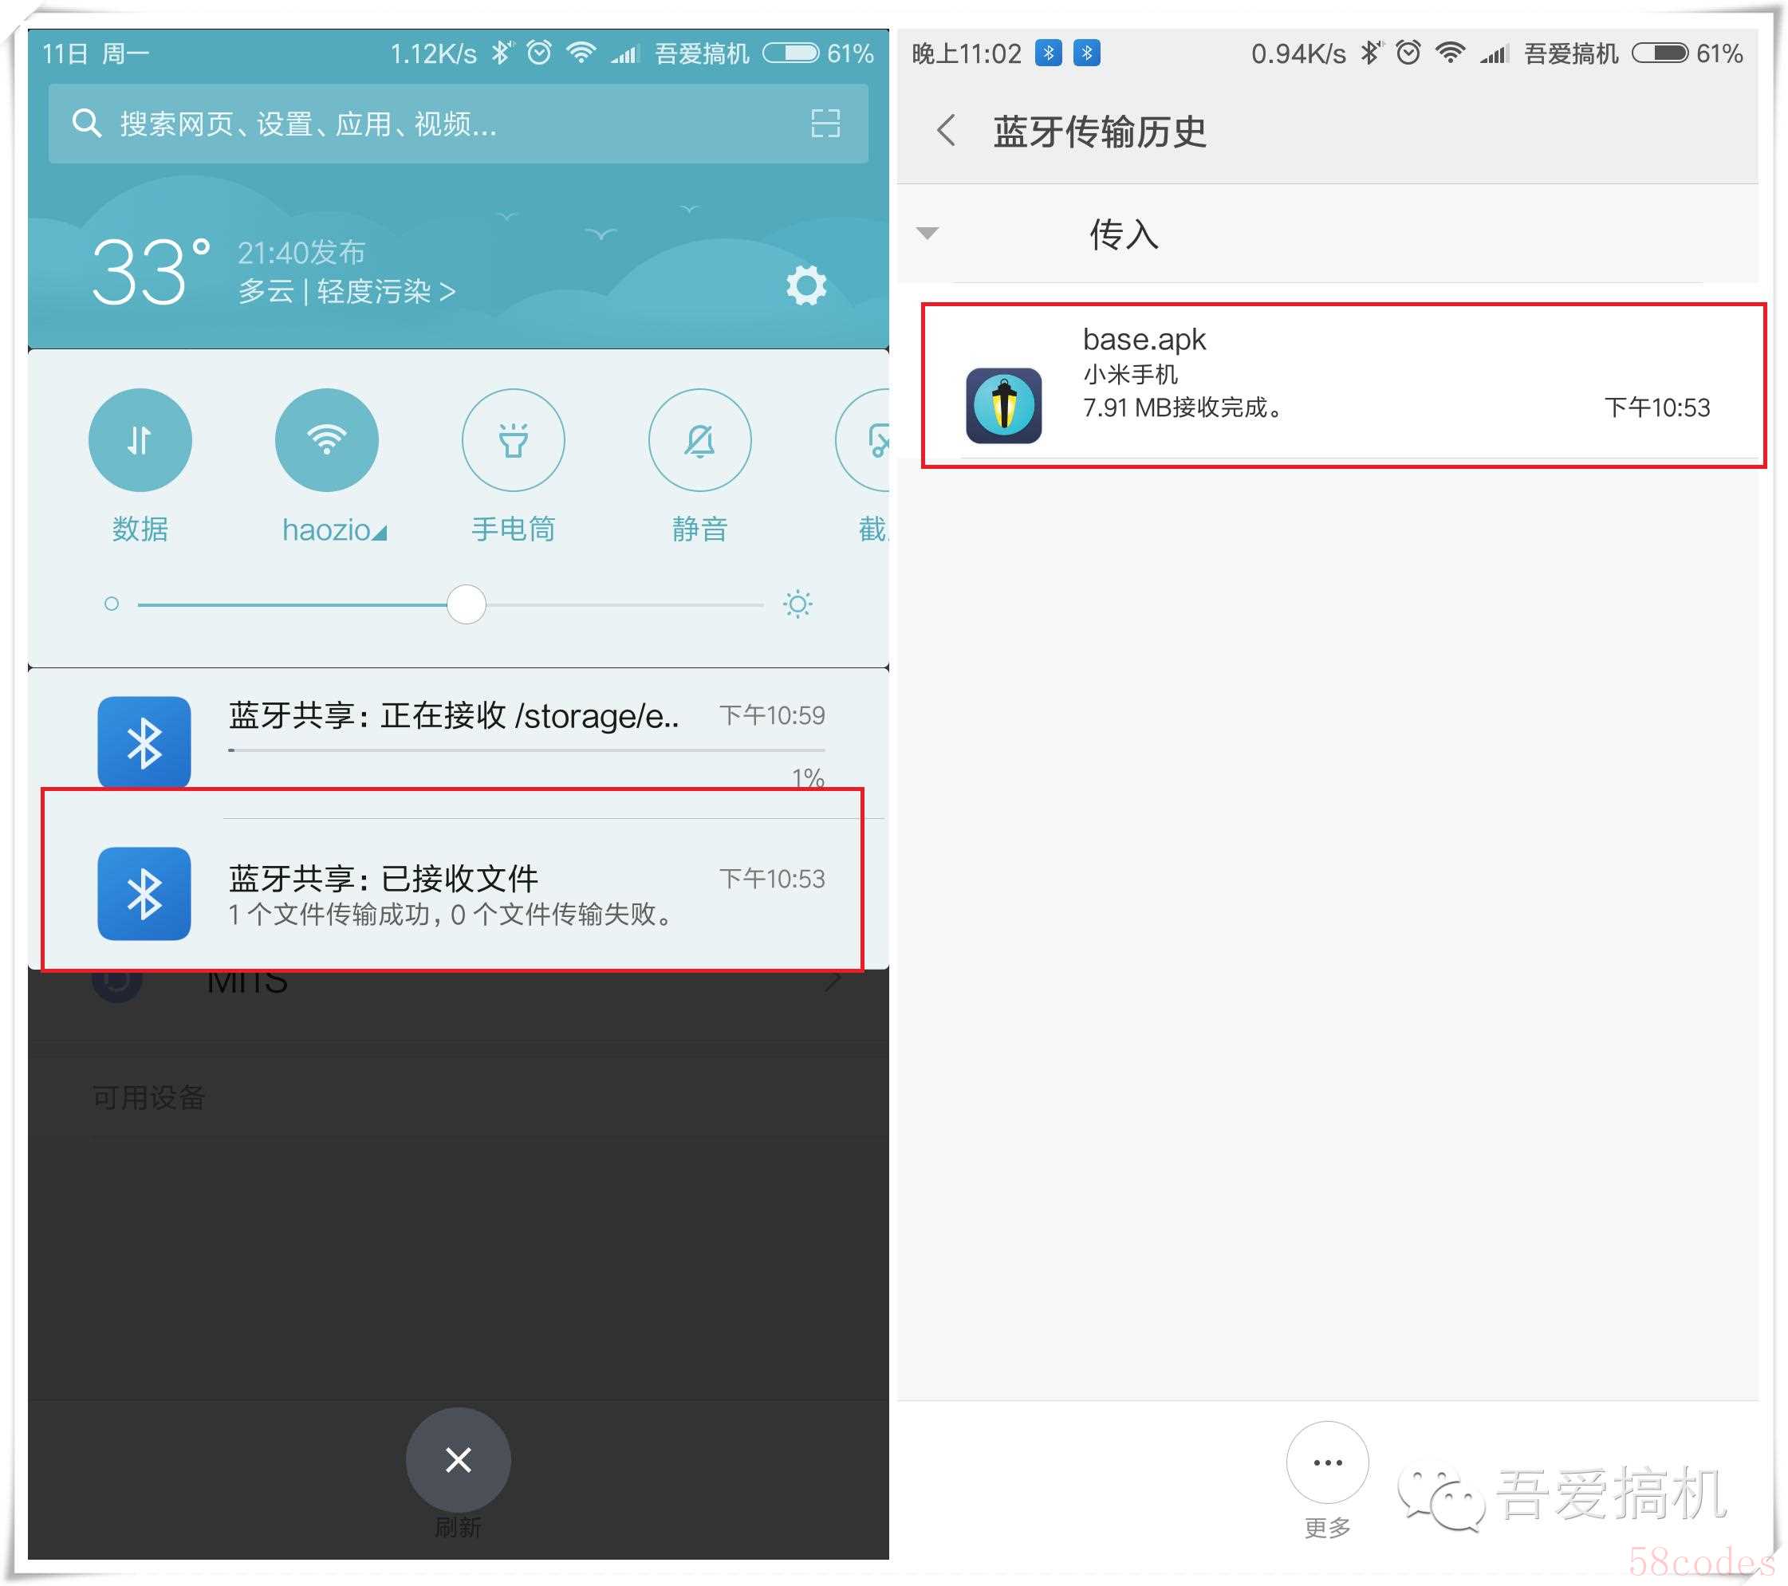Tap the date 11日 周一 in status bar

coord(96,54)
